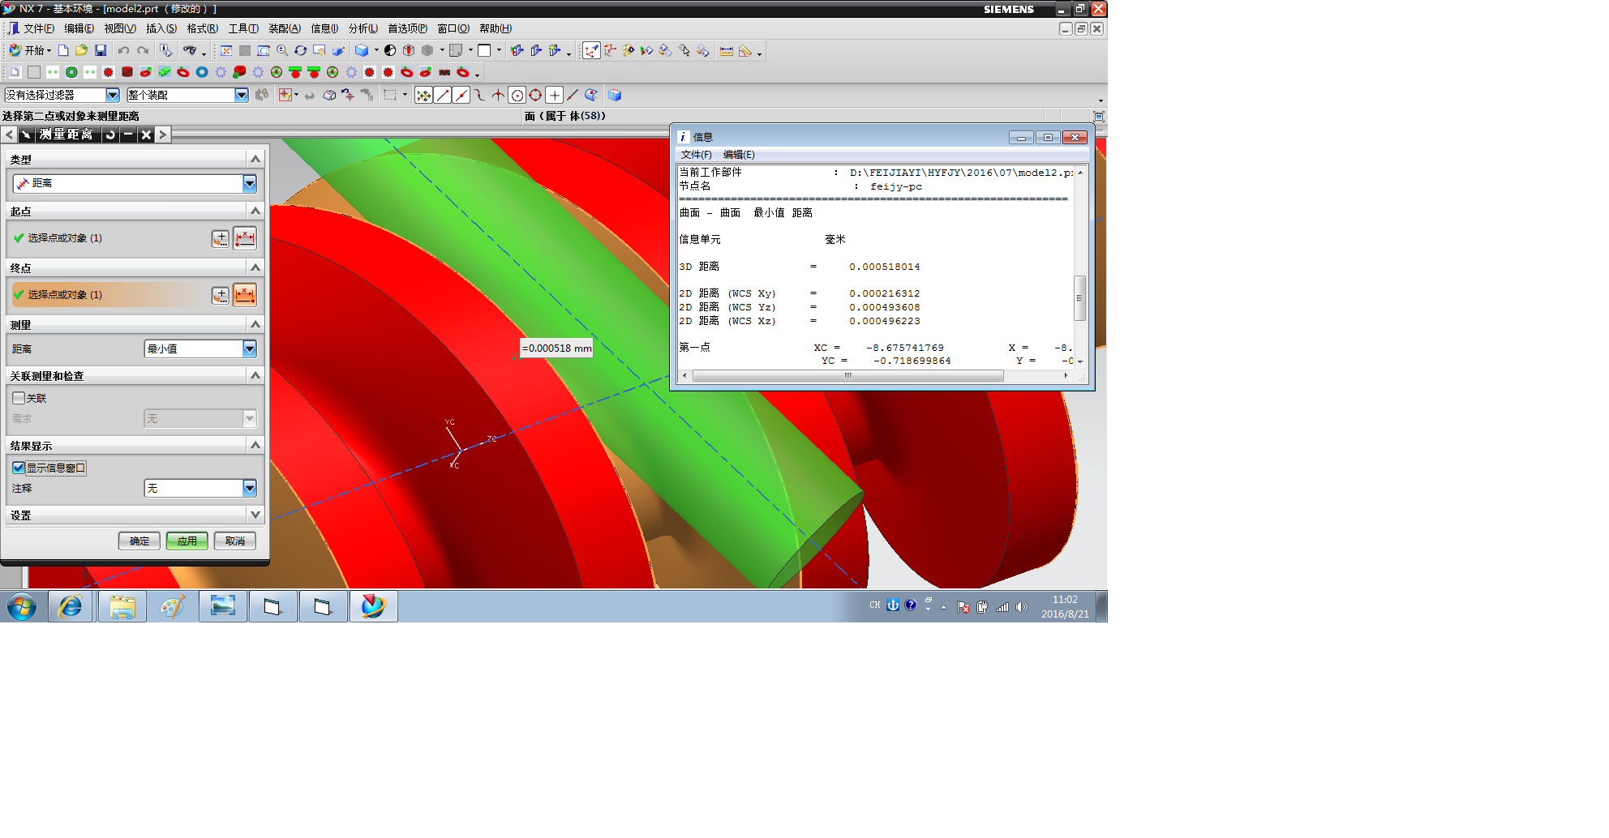Open the 注释 annotation dropdown

pyautogui.click(x=249, y=488)
